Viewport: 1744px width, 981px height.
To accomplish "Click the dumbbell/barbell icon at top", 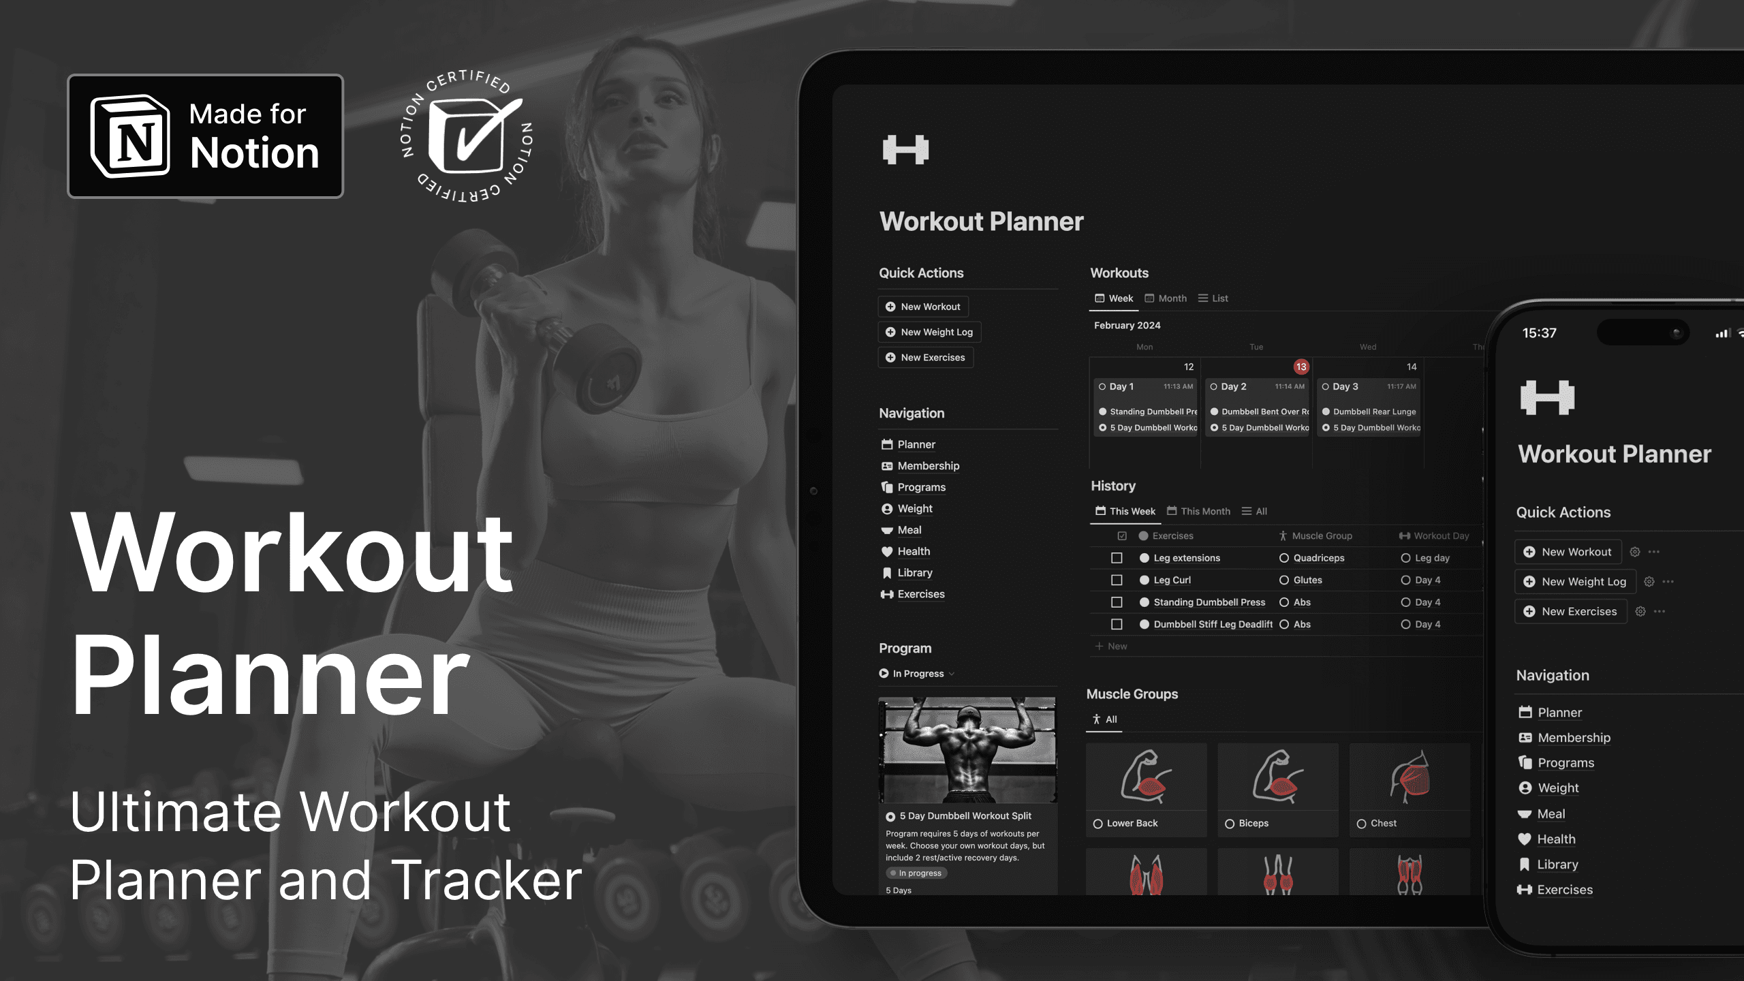I will (905, 150).
